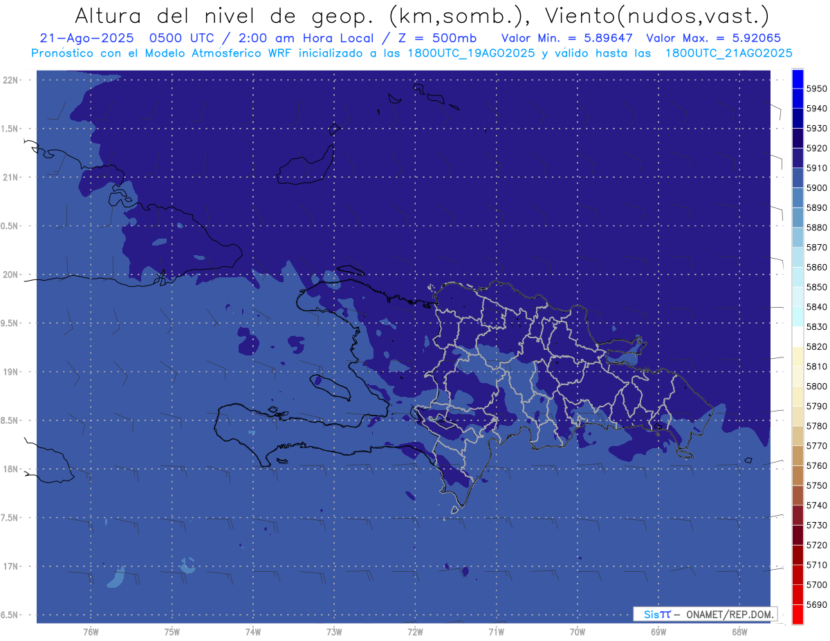Click the '5910' colorbar value
Viewport: 830px width, 641px height.
817,168
